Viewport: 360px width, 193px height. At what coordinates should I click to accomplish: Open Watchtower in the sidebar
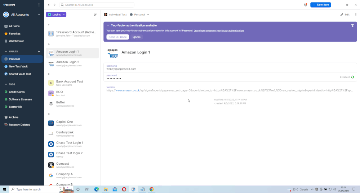point(16,41)
